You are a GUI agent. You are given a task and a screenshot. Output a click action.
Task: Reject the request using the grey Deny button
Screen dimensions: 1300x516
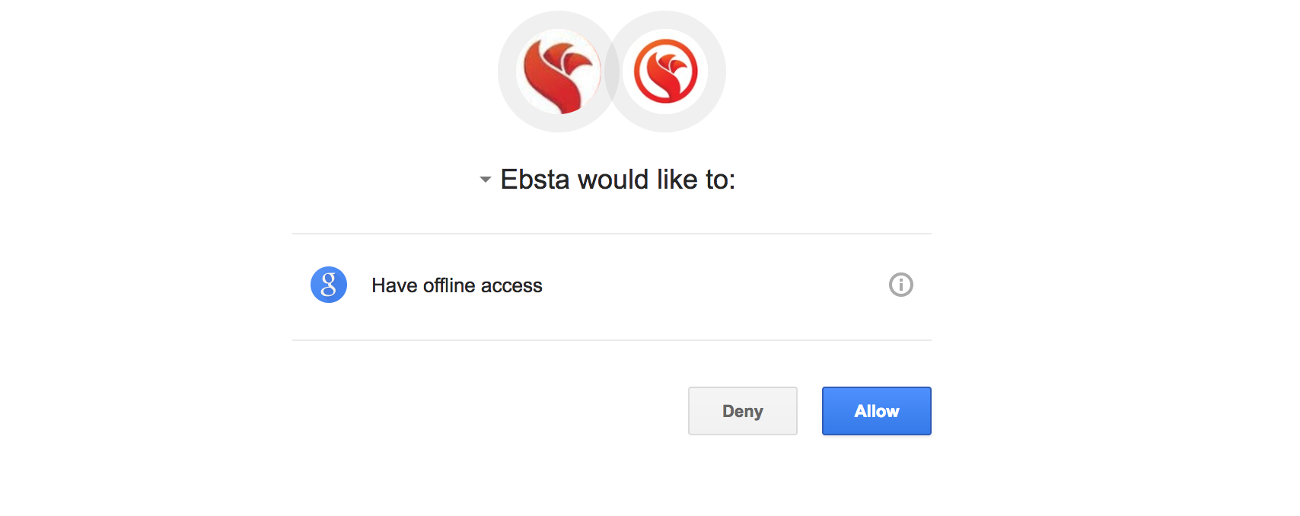point(742,411)
